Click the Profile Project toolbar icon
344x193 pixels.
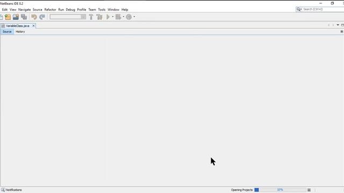pyautogui.click(x=129, y=17)
